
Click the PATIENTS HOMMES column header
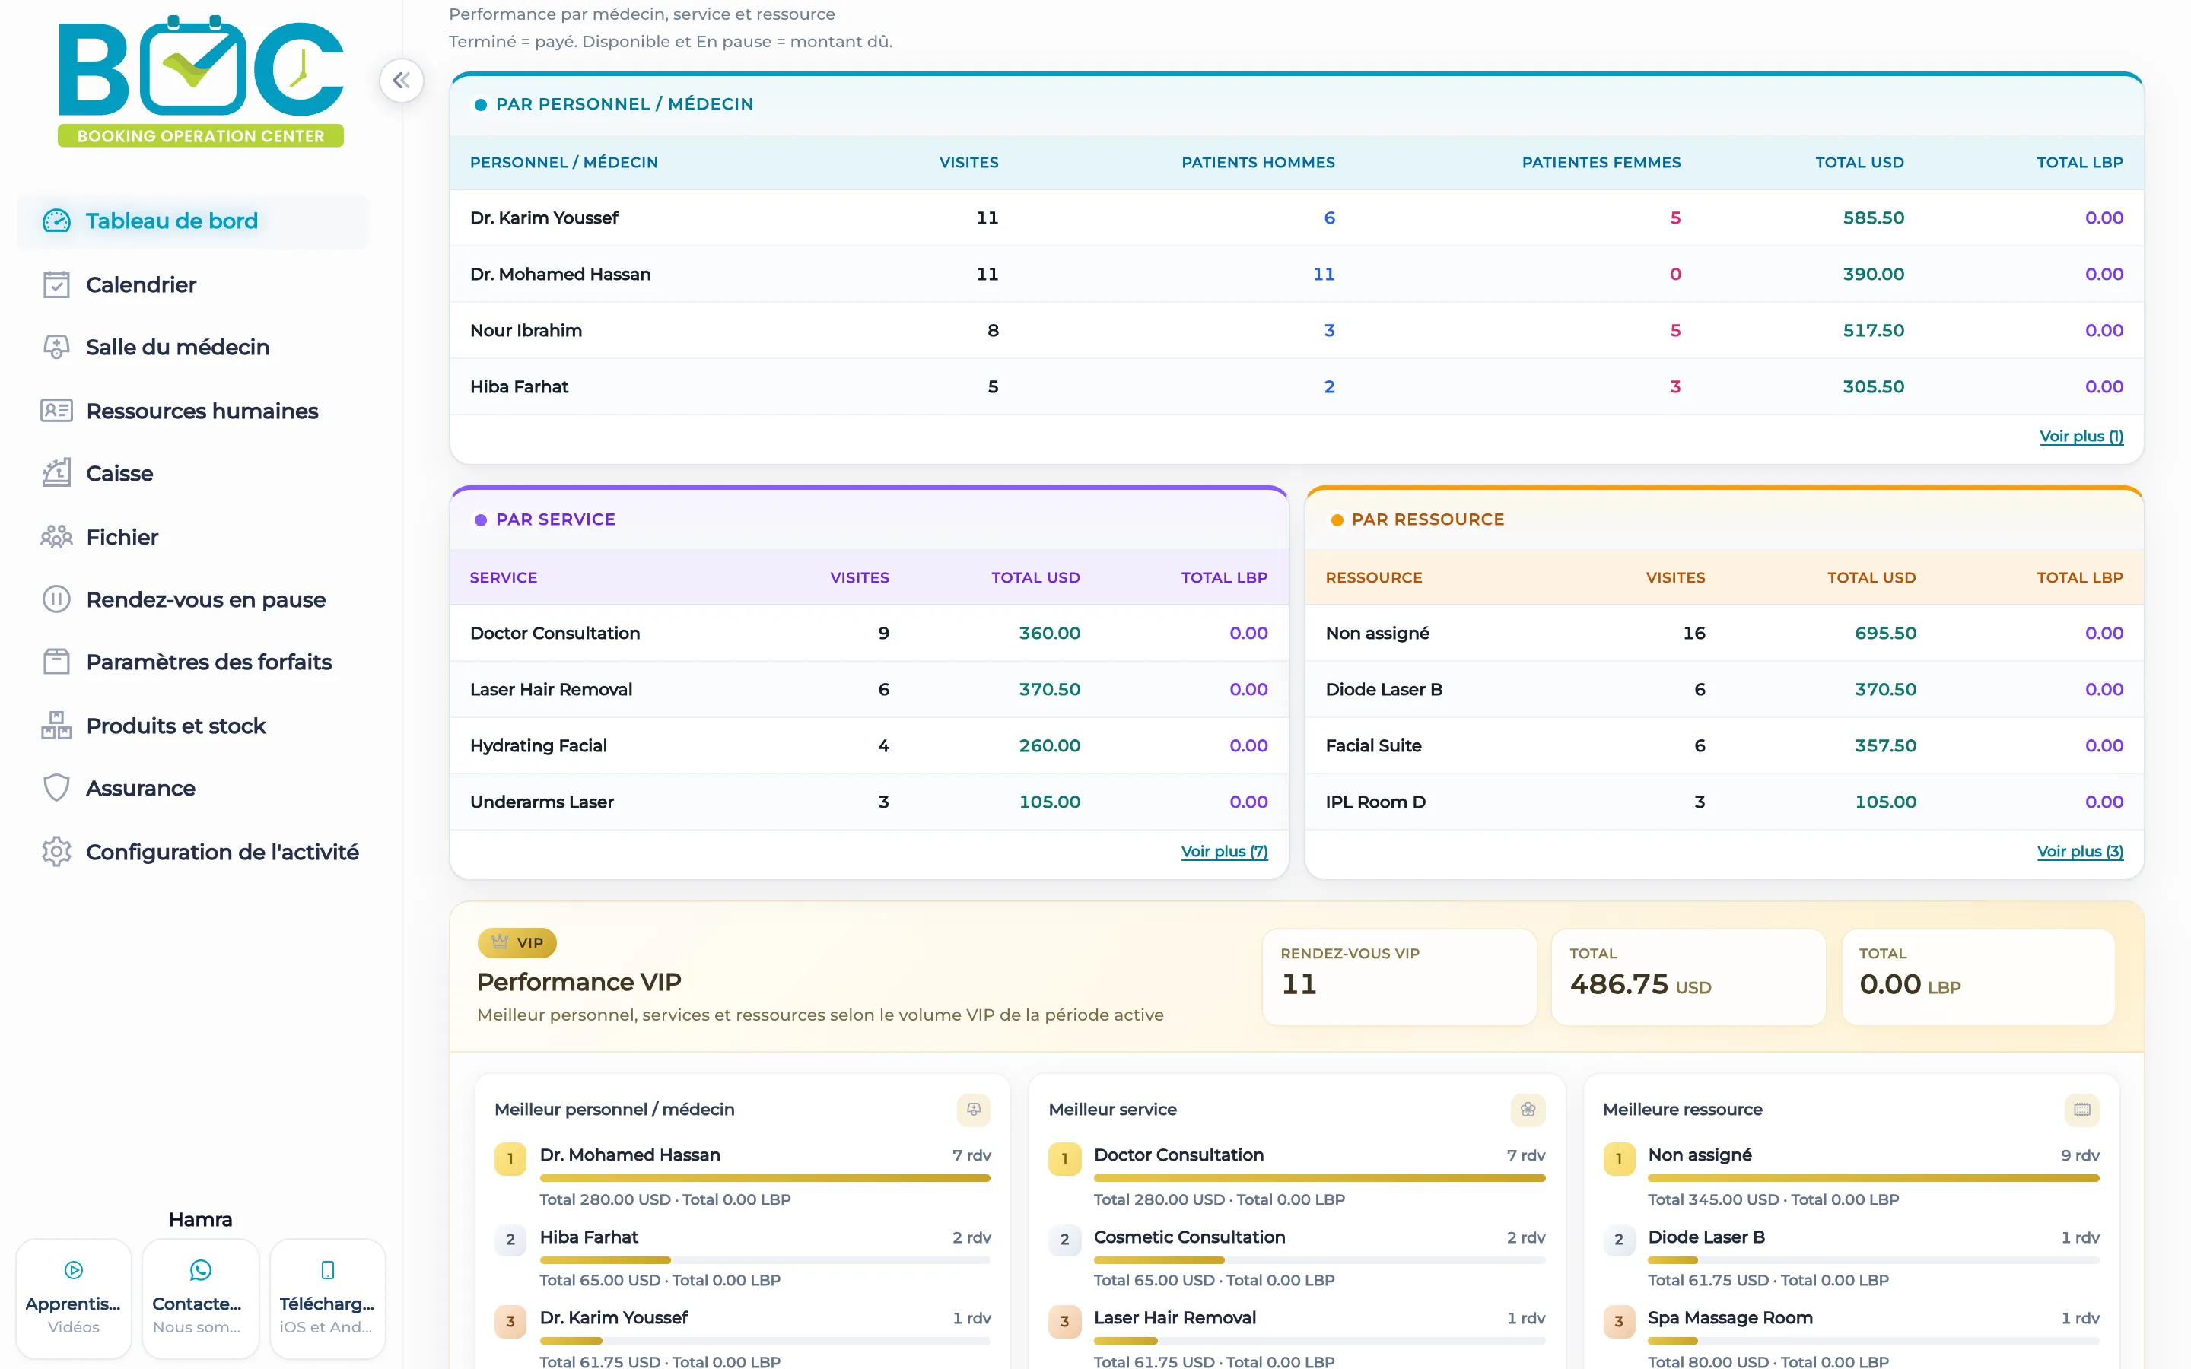(x=1258, y=162)
